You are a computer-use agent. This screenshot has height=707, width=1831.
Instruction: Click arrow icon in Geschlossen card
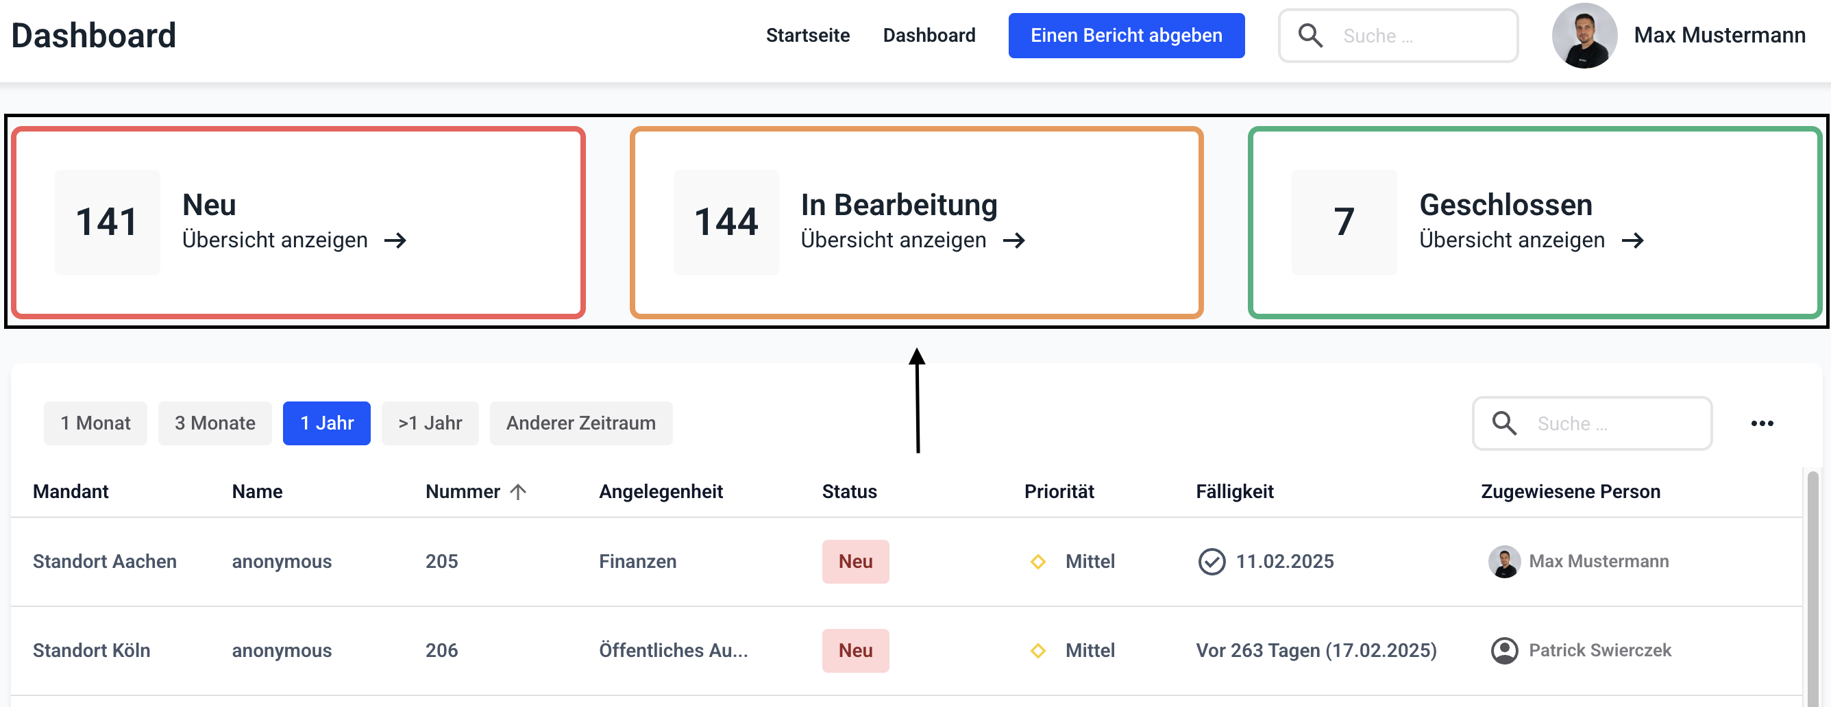pos(1632,241)
